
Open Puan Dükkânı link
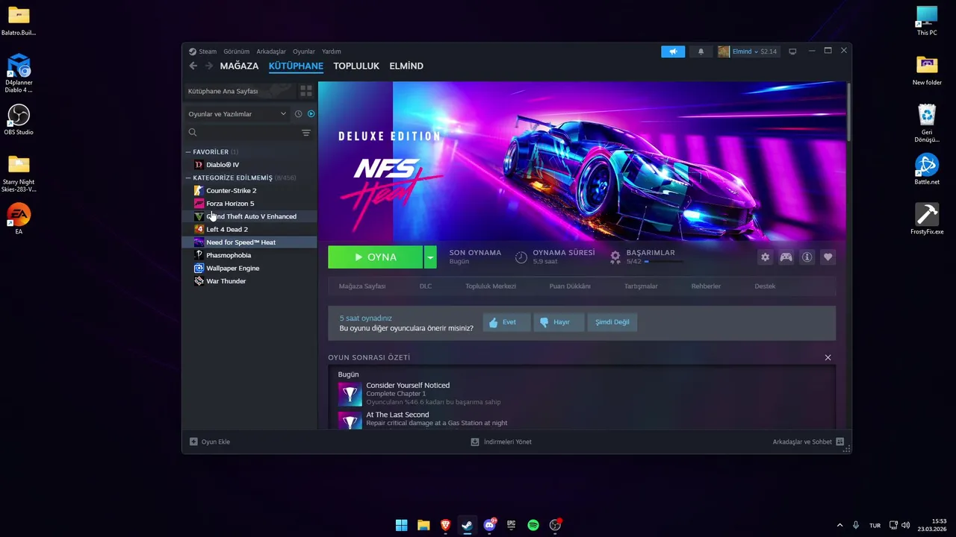[x=570, y=286]
